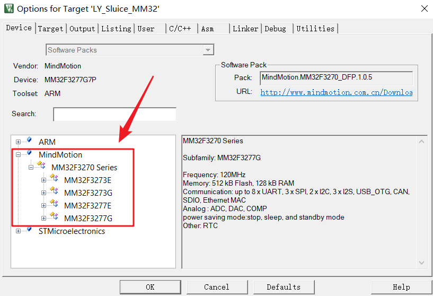Select MM32F3273E tree item

coord(87,180)
